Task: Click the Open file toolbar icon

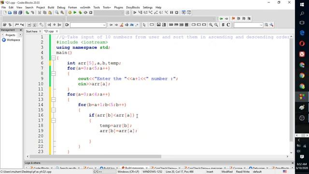Action: 10,13
